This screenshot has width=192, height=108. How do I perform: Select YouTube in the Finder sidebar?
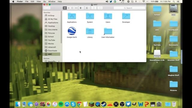[51, 40]
